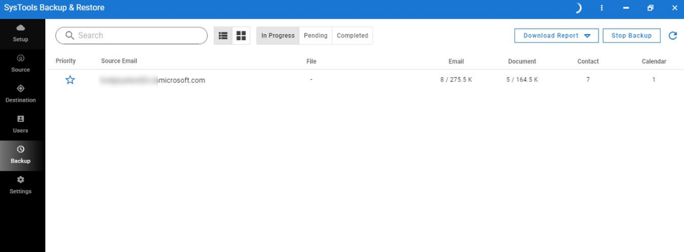Click the Source Email column header
This screenshot has width=684, height=252.
tap(118, 61)
